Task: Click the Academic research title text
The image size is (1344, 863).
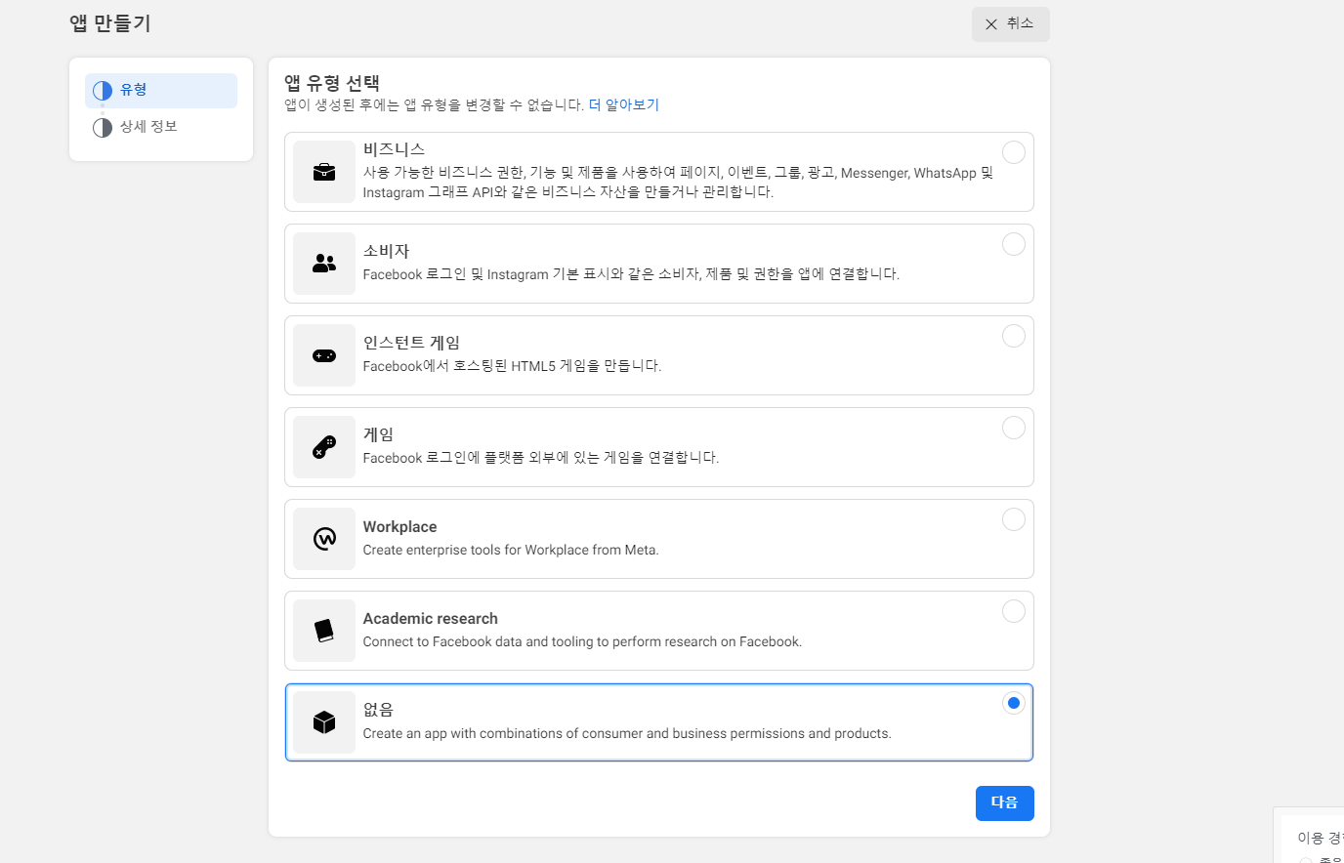Action: point(431,618)
